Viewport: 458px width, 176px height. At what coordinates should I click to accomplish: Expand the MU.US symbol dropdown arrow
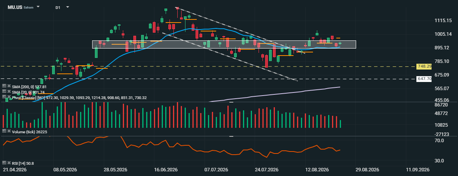pos(38,7)
